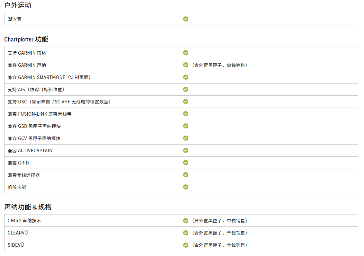
Task: Click 含外置黑匣子 note in CHIRP row
Action: click(220, 221)
